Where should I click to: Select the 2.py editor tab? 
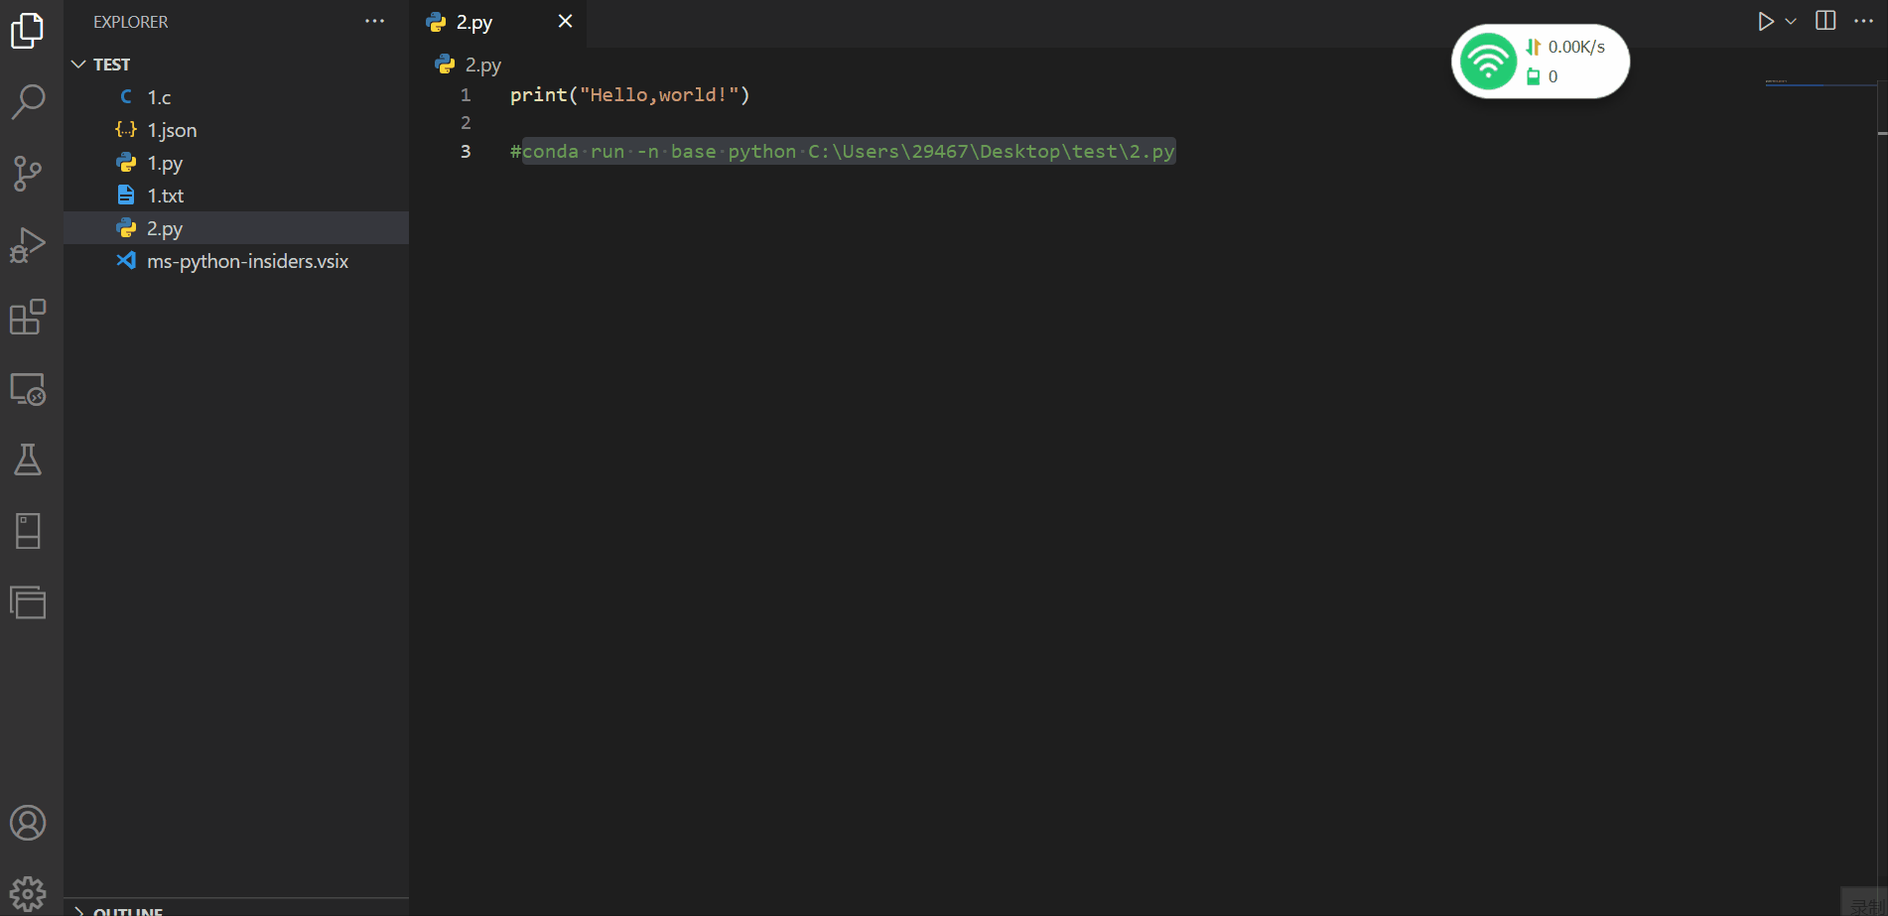474,21
